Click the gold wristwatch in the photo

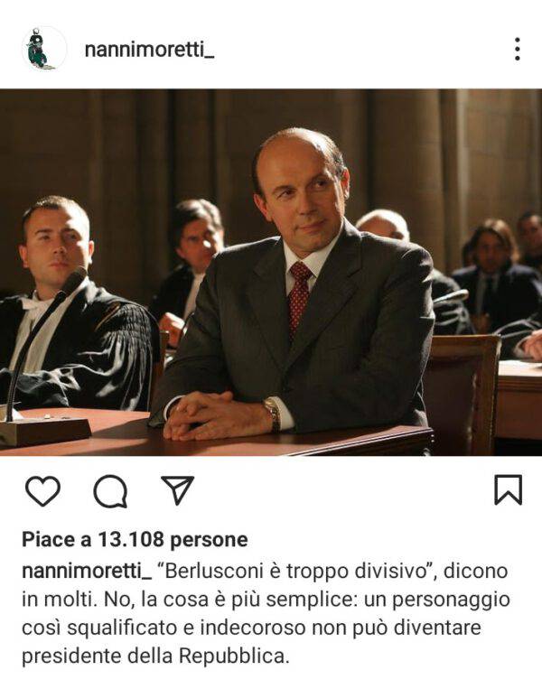coord(273,414)
